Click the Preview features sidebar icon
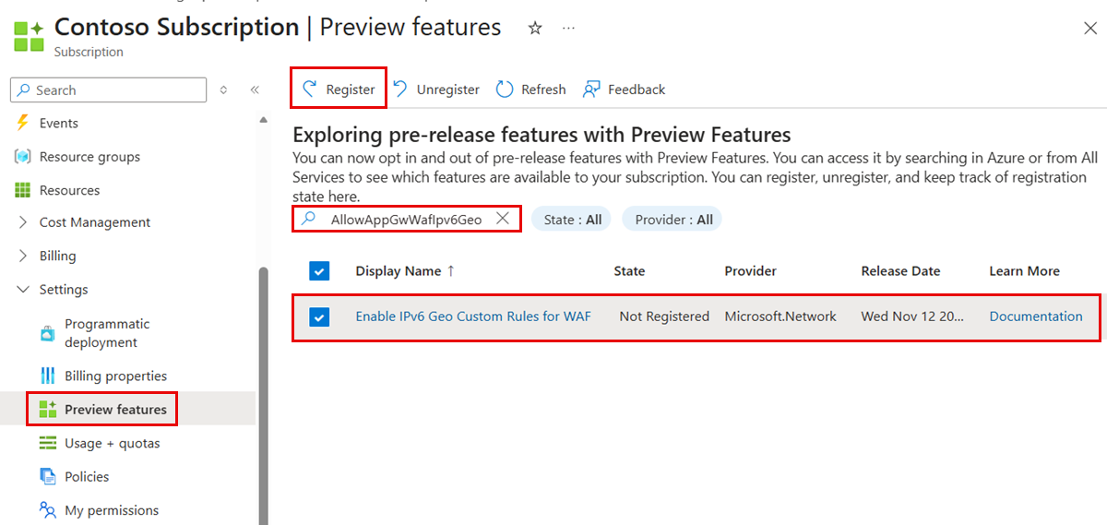The image size is (1107, 525). [x=48, y=410]
